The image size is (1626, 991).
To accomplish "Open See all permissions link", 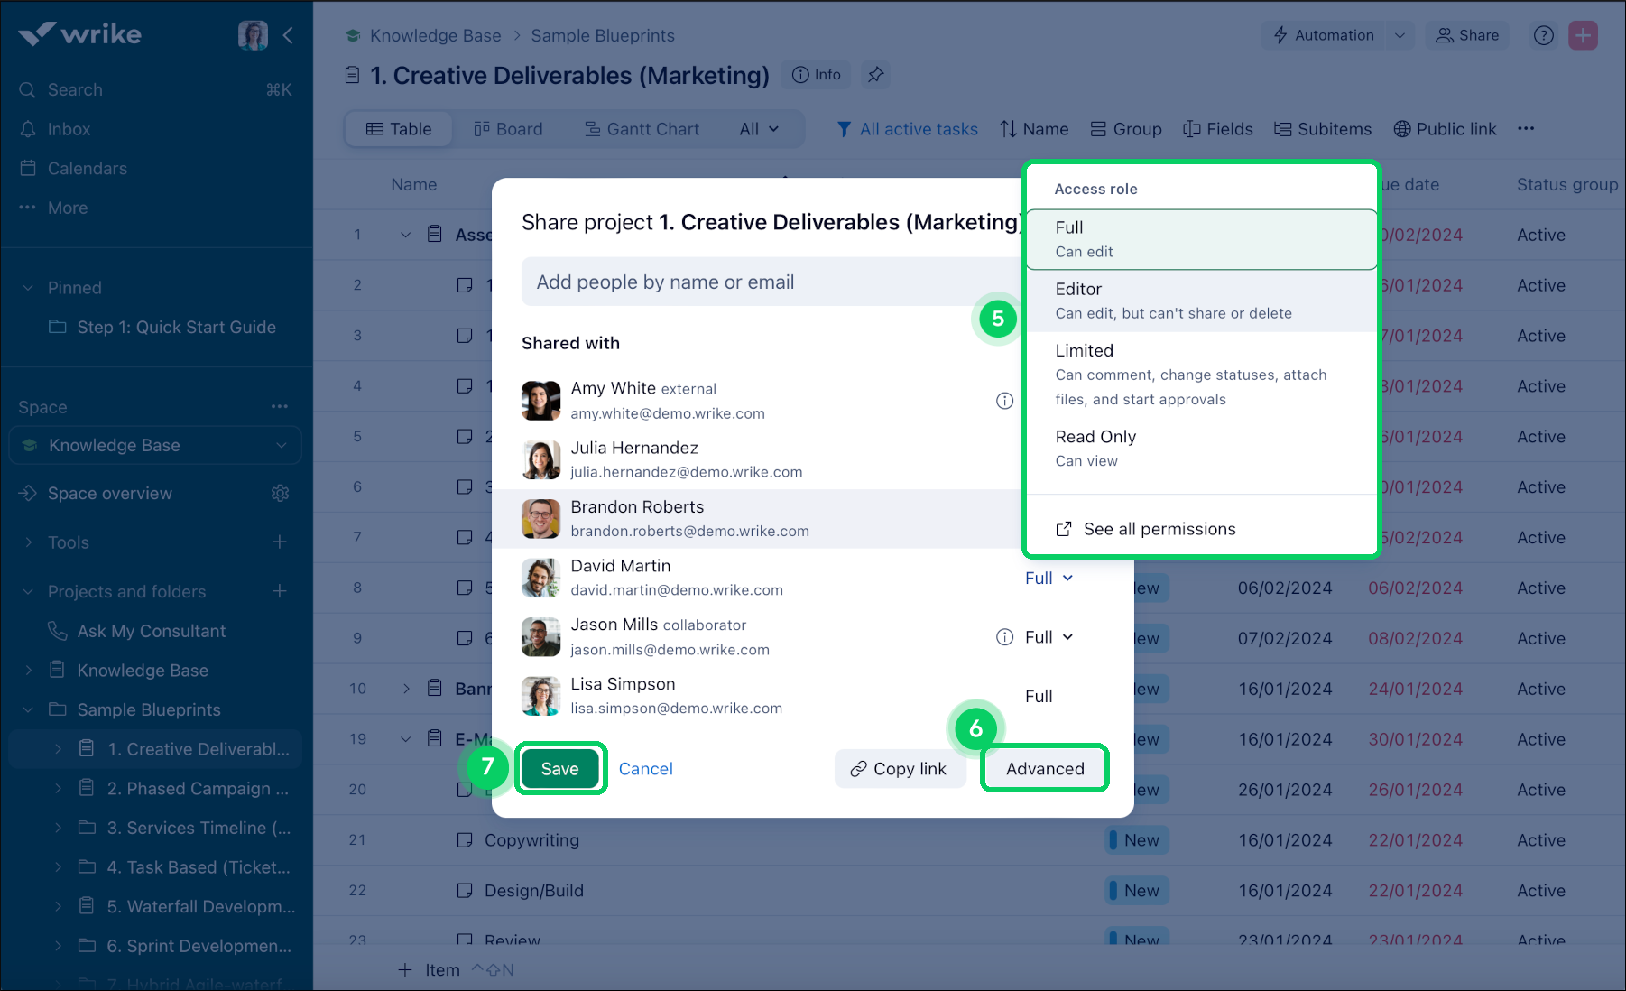I will 1159,528.
